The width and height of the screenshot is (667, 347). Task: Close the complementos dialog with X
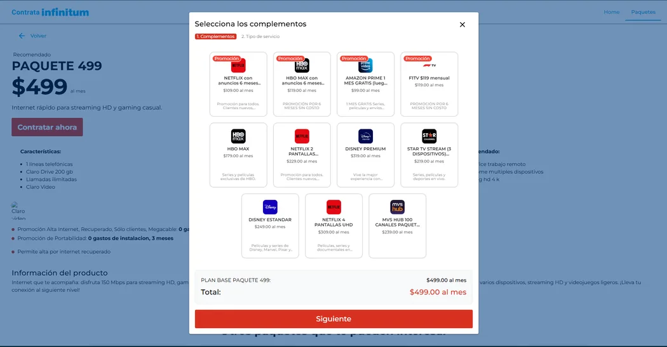tap(462, 25)
